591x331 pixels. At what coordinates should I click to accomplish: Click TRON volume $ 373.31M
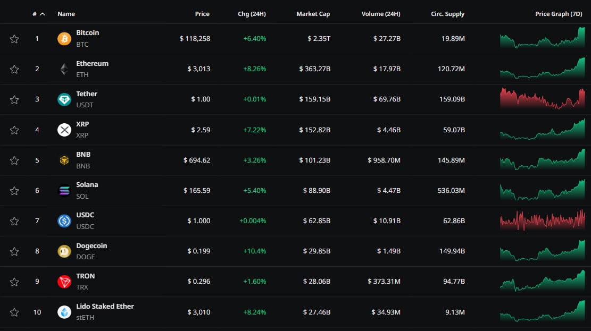coord(384,282)
